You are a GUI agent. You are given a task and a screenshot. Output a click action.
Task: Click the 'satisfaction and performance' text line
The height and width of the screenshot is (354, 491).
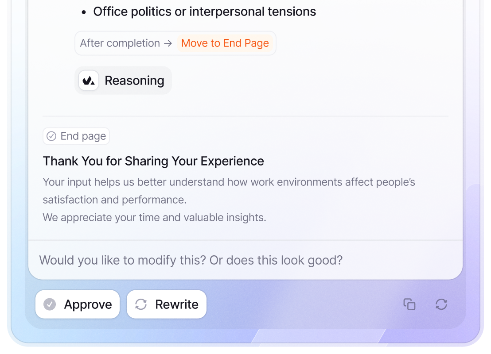[114, 200]
